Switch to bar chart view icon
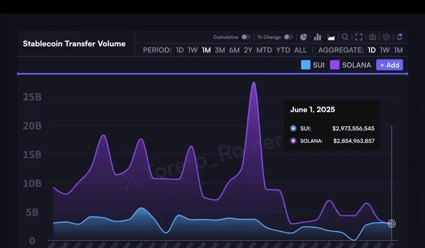Viewport: 425px width, 248px height. click(x=317, y=37)
